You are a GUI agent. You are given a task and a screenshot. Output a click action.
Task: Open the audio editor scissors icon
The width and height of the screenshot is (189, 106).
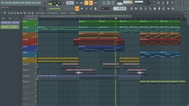click(163, 3)
